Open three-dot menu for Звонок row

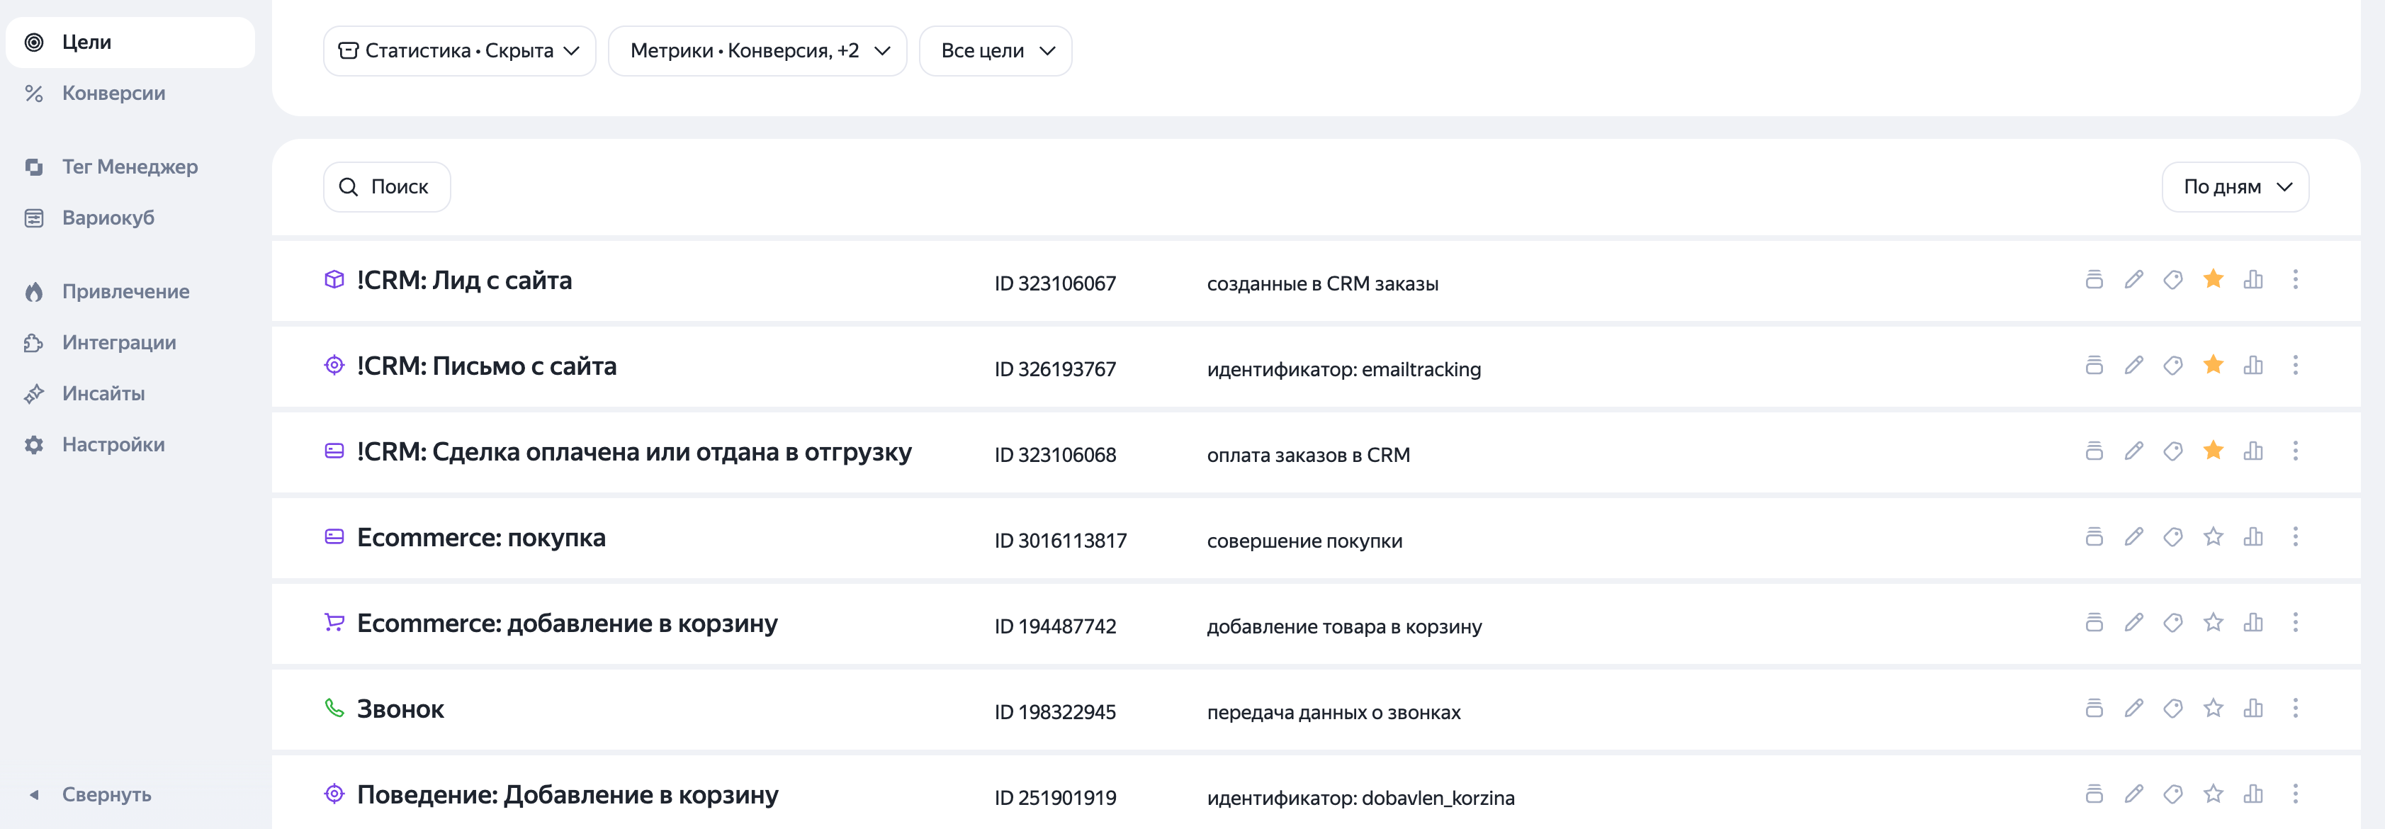(2294, 709)
